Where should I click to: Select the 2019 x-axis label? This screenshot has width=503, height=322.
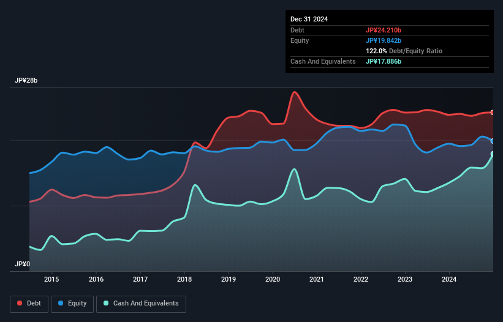pos(229,279)
